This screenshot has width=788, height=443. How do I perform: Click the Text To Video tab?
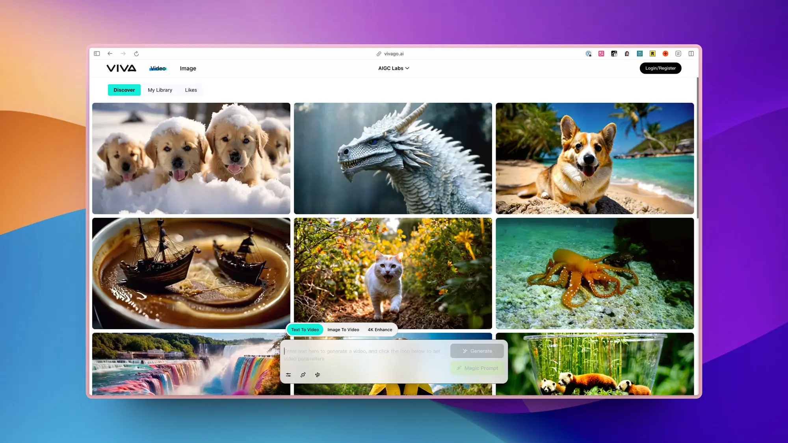point(305,329)
